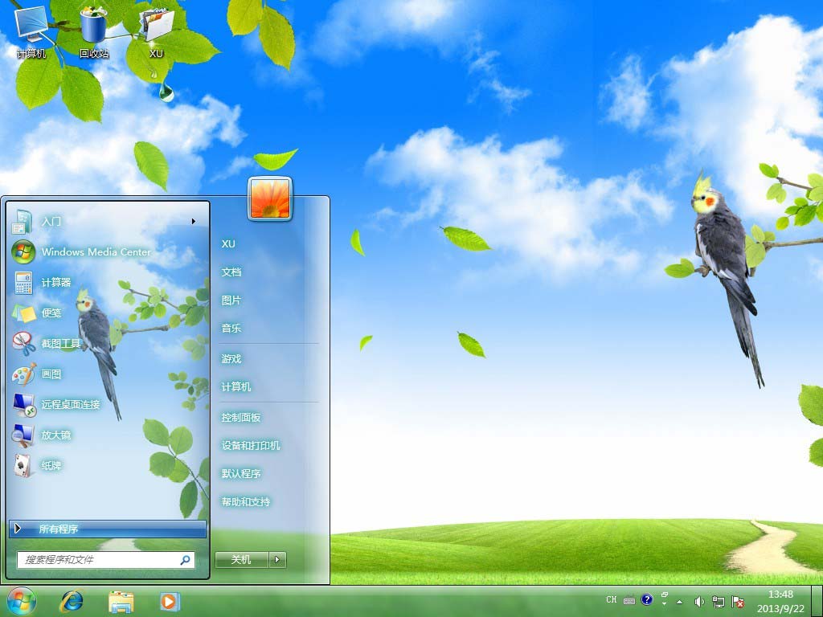Click Internet Explorer taskbar icon
823x617 pixels.
click(x=72, y=601)
